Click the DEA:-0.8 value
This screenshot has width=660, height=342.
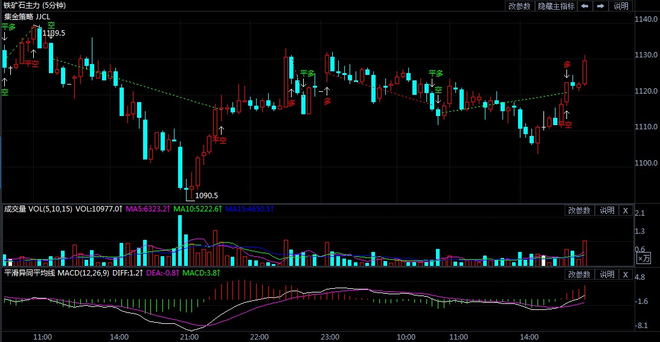pyautogui.click(x=163, y=273)
